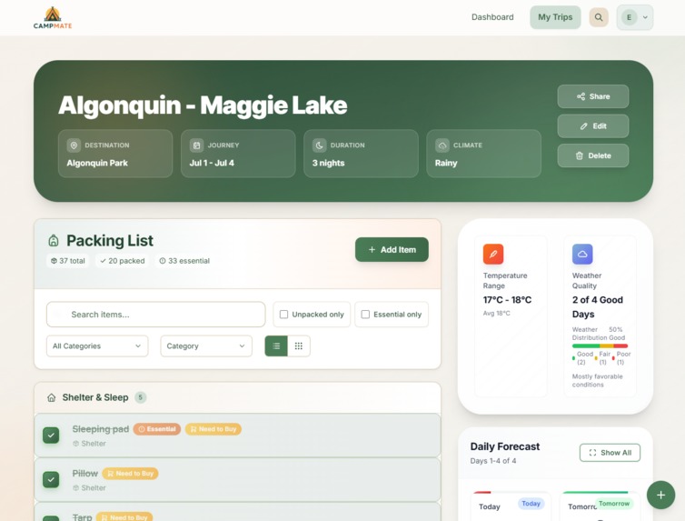Screen dimensions: 685x521
Task: Click the '17°C - 18°C' temperature value
Action: [x=507, y=300]
